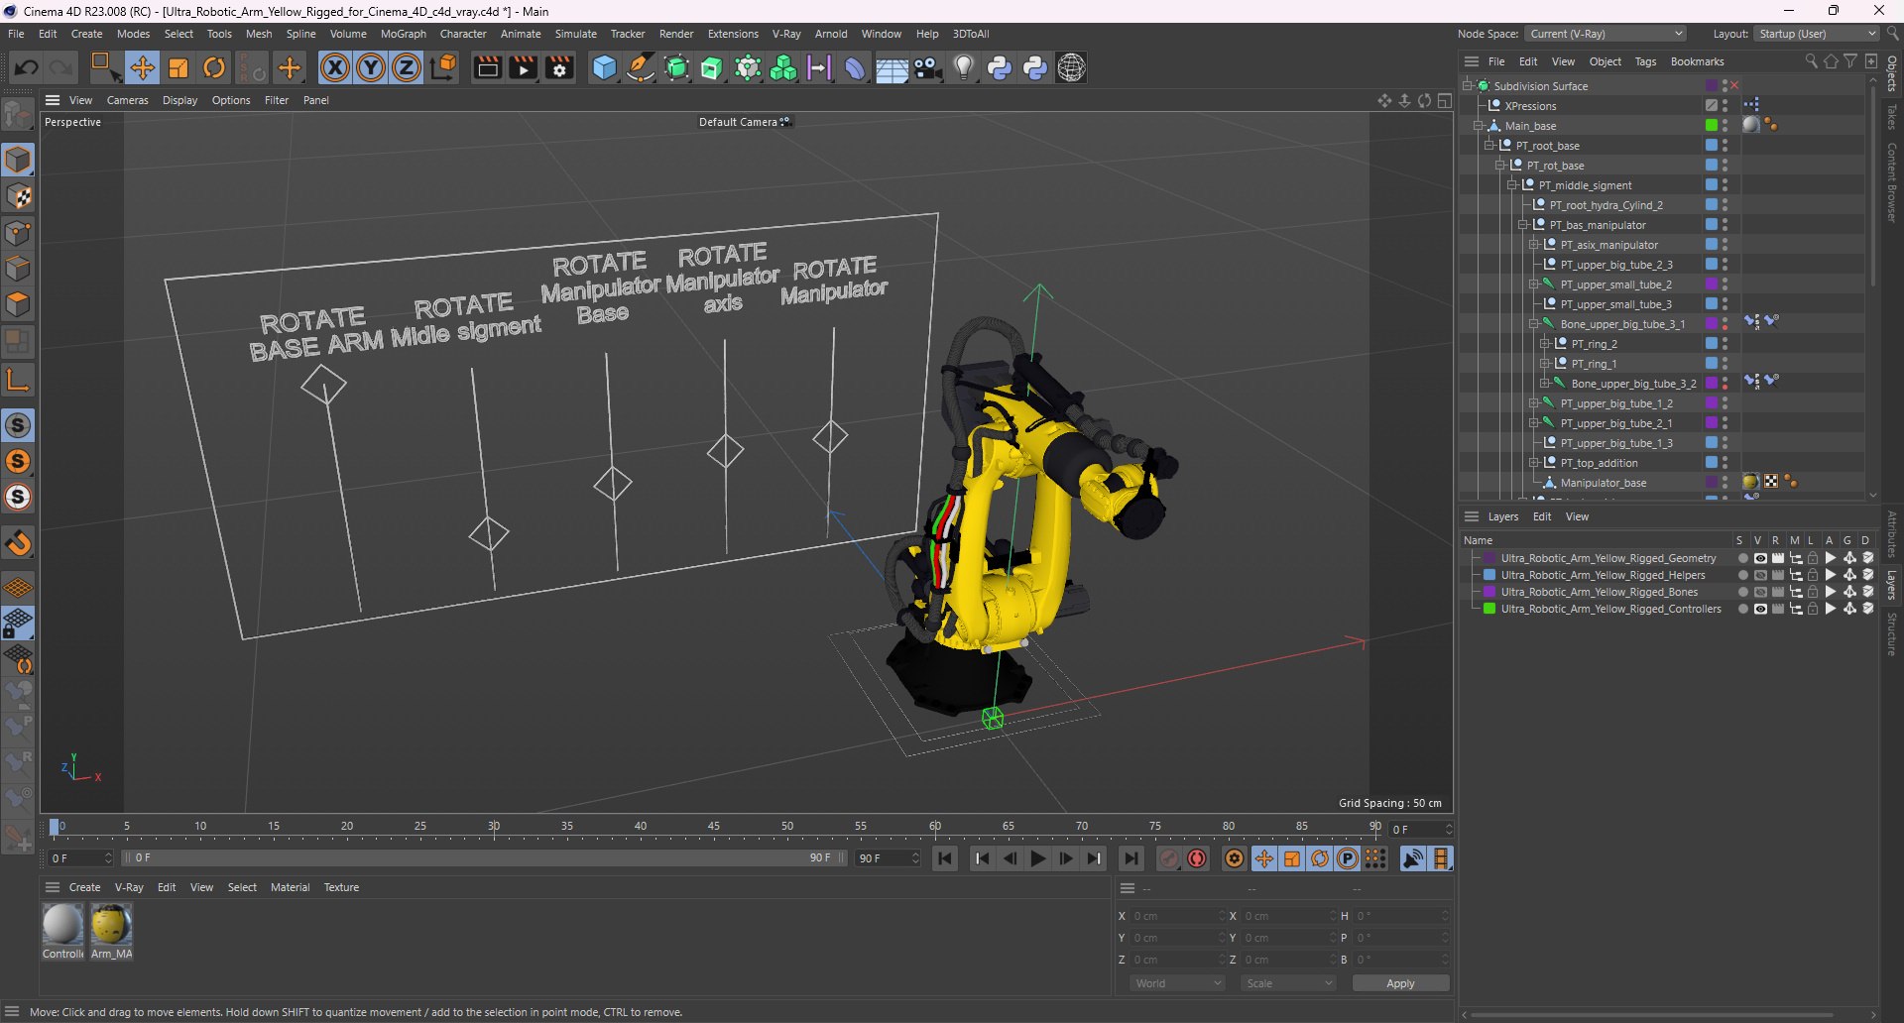Open the MoGraph menu
1904x1023 pixels.
tap(404, 34)
